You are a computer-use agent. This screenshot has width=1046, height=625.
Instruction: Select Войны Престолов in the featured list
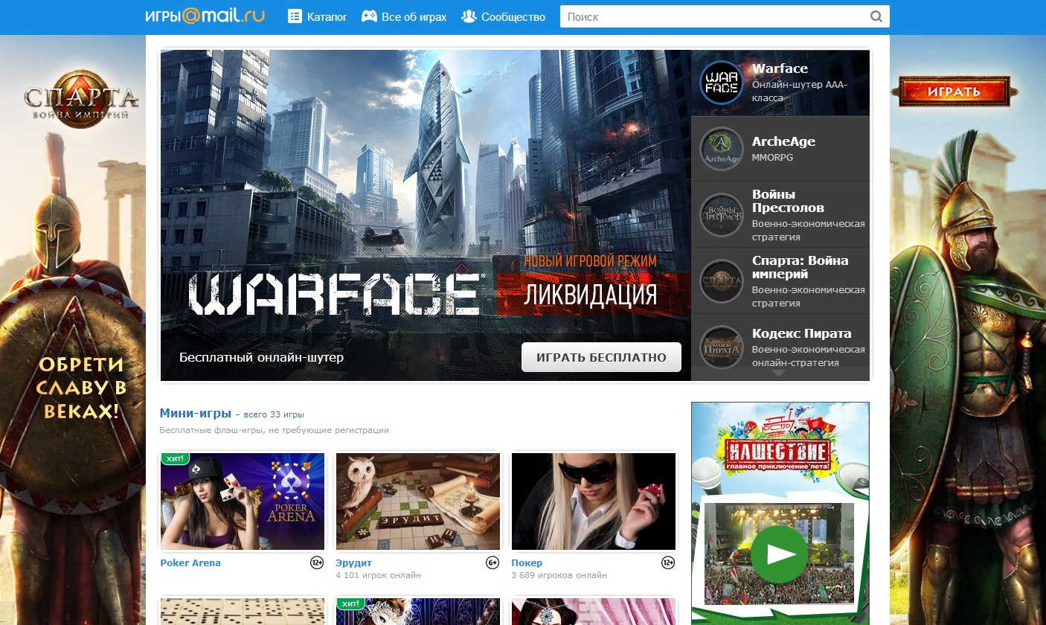pyautogui.click(x=780, y=215)
